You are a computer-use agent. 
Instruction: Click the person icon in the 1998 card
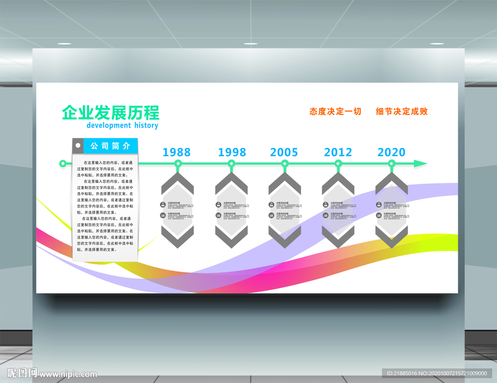click(218, 205)
